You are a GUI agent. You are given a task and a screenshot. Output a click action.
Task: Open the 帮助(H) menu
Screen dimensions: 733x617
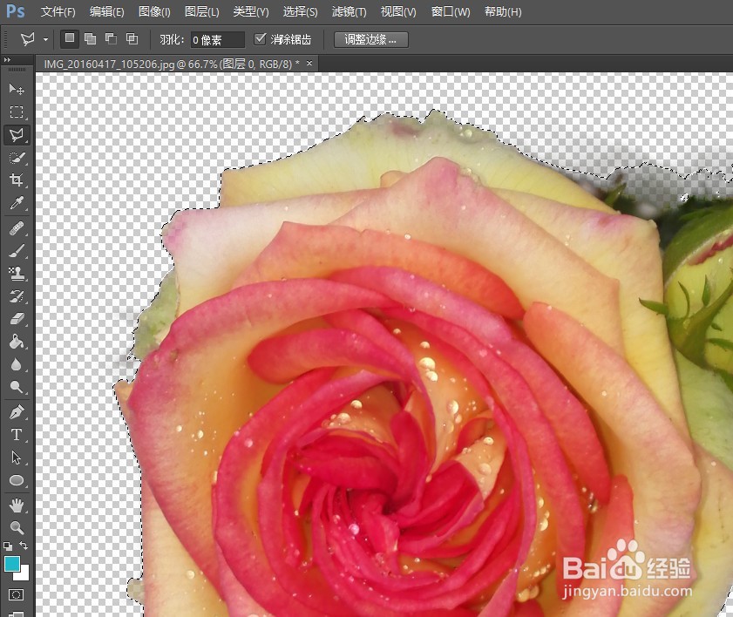(503, 11)
